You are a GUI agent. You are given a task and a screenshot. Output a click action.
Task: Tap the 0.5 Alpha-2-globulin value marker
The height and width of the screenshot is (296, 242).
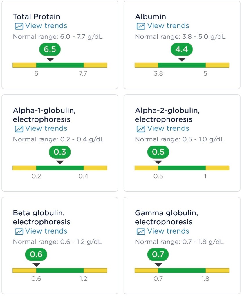[158, 152]
